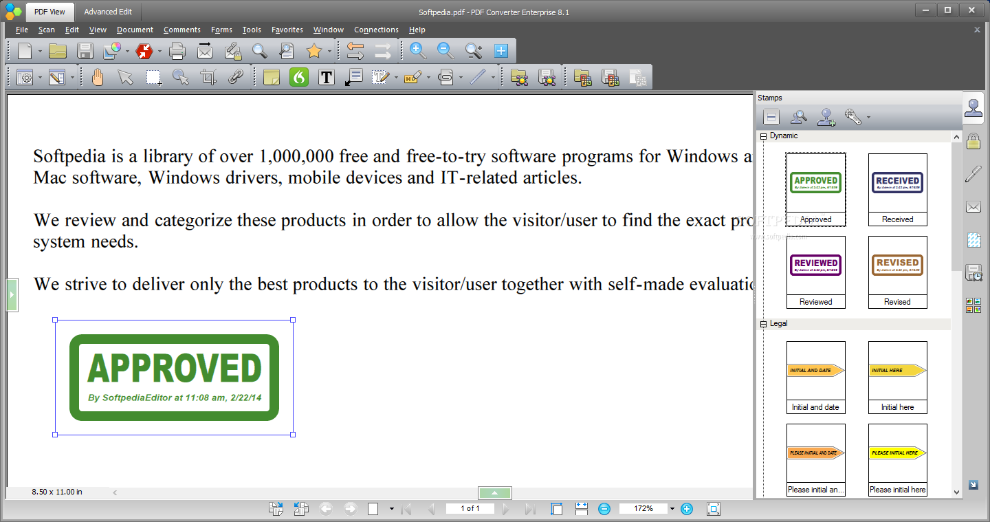
Task: Open the zoom percentage dropdown arrow
Action: [x=672, y=509]
